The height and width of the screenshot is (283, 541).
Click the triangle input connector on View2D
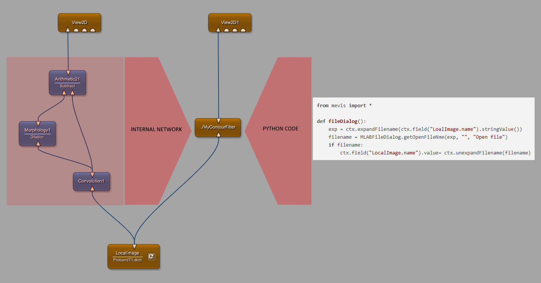click(x=68, y=30)
